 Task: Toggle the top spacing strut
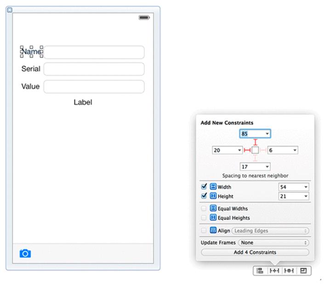(256, 142)
